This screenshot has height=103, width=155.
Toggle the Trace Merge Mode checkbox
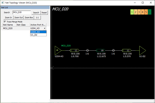point(5,22)
